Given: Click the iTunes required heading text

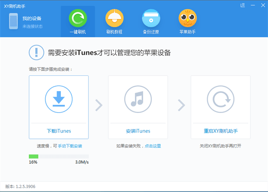Looking at the screenshot, I should tap(109, 53).
